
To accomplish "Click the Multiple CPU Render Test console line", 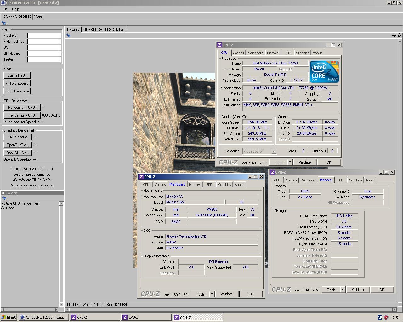I will click(x=20, y=203).
